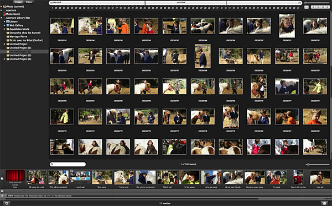Select Picnic avec les Bibal (Durfort)
The image size is (332, 206).
[26, 40]
